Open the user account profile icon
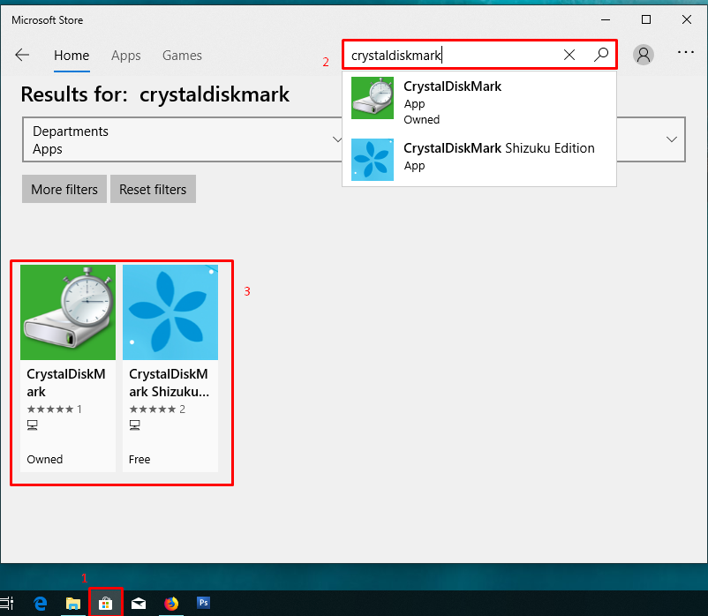The image size is (708, 616). [x=644, y=54]
